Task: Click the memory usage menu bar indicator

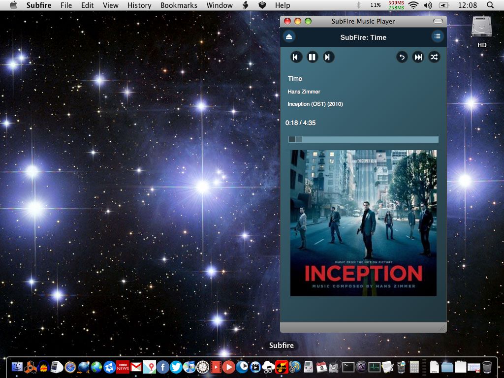Action: point(396,5)
